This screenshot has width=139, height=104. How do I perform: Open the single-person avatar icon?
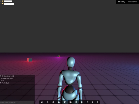tap(59, 102)
